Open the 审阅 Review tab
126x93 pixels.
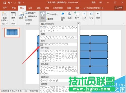[69, 8]
